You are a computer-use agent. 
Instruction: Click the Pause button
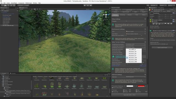click(x=88, y=5)
